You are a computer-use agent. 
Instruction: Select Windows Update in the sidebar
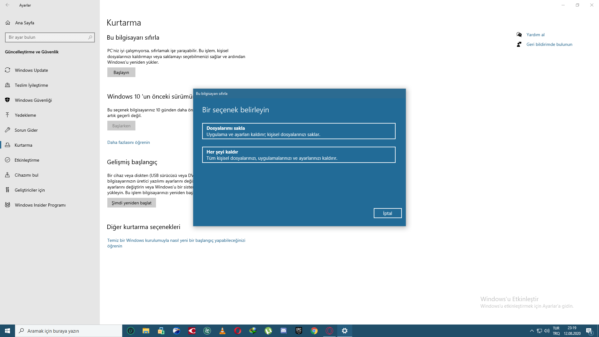coord(32,70)
